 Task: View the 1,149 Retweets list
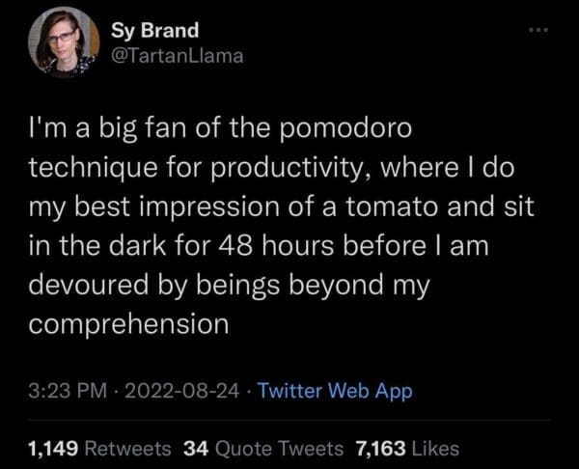[x=100, y=448]
